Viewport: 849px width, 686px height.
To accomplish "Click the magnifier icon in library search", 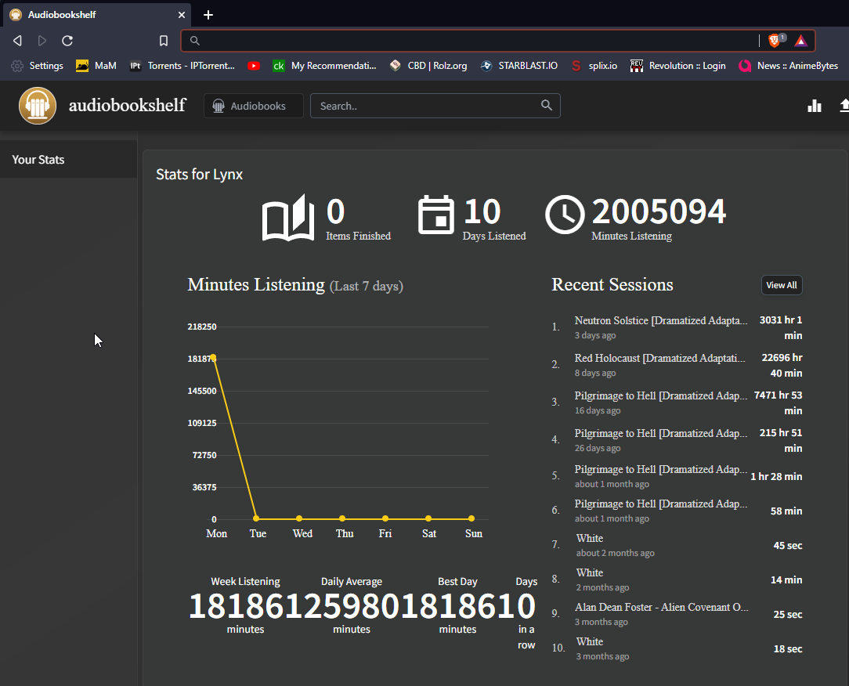I will [x=547, y=106].
